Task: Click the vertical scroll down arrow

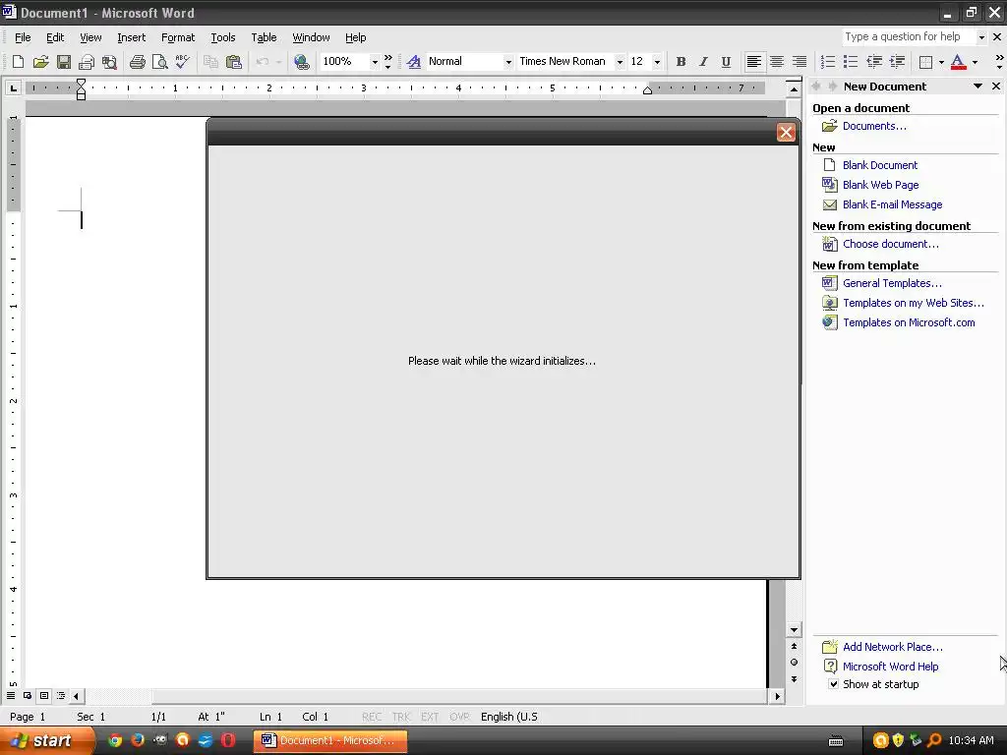Action: pyautogui.click(x=794, y=630)
